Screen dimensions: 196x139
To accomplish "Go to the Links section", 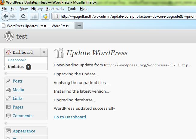I will point(17,98).
